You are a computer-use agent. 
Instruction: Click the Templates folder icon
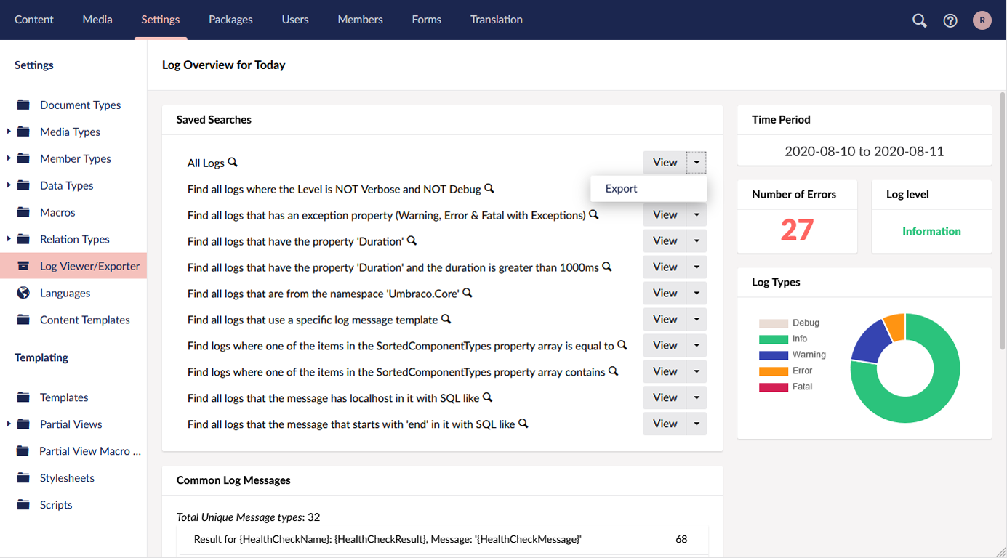[x=23, y=397]
